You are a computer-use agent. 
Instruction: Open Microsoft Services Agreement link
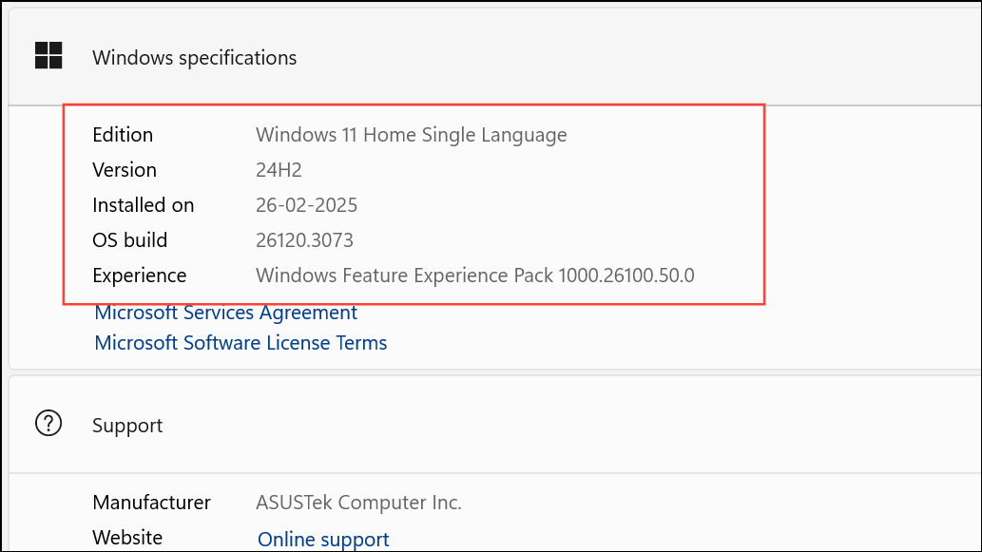click(x=225, y=313)
